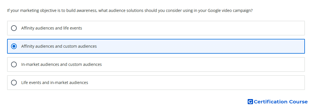
Task: Click 'Certification' word beside the G logo
Action: pyautogui.click(x=271, y=102)
